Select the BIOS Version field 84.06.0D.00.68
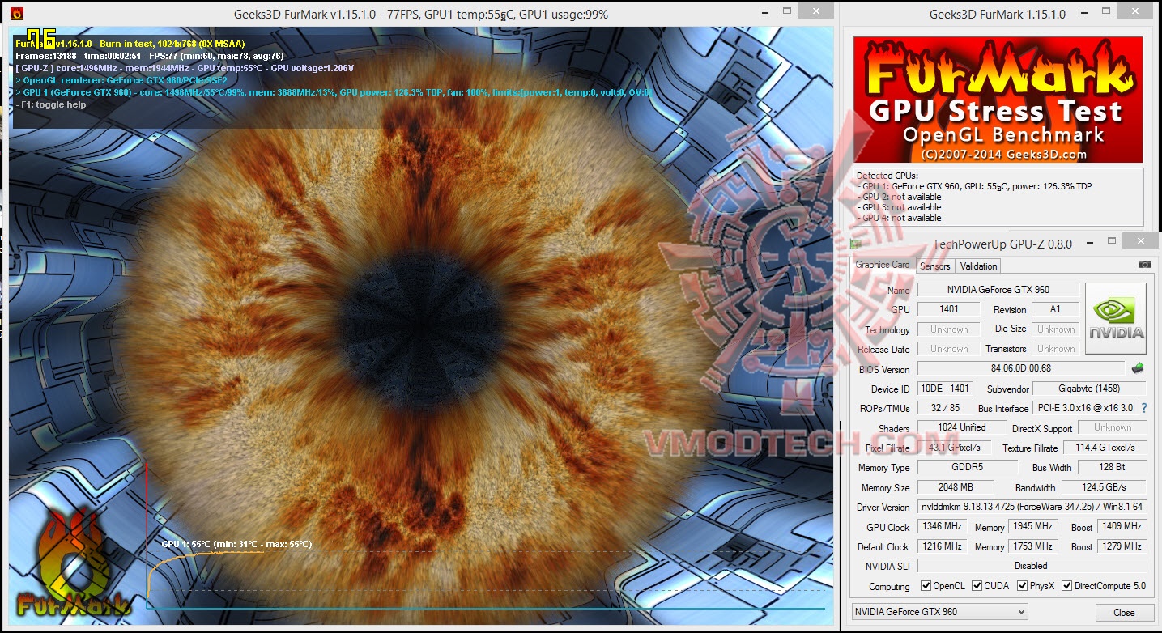This screenshot has height=633, width=1162. (x=1020, y=369)
